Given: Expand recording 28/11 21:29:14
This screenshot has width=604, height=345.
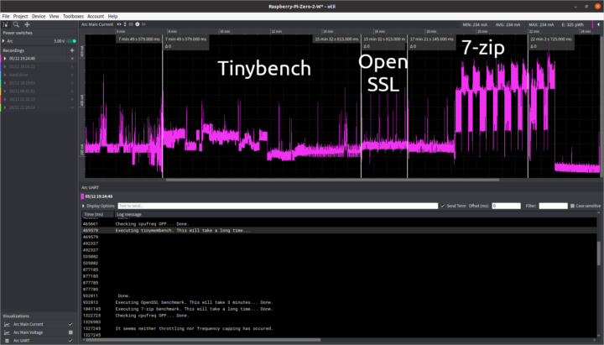Looking at the screenshot, I should (x=5, y=107).
